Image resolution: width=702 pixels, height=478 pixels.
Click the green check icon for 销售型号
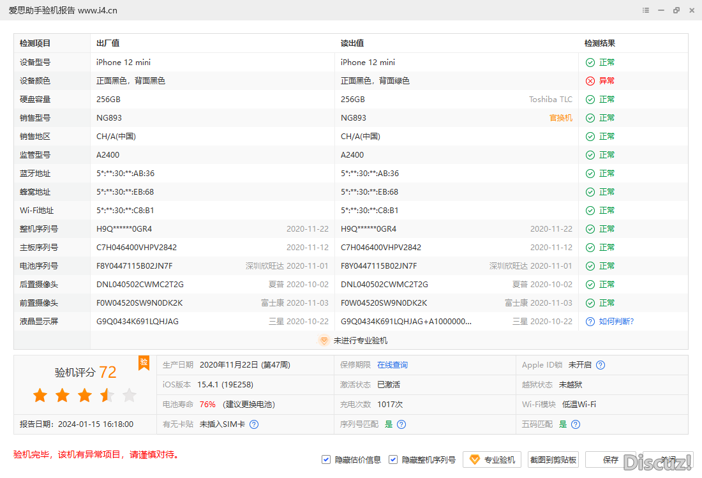590,118
